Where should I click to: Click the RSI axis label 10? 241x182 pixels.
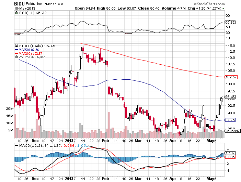(x=228, y=38)
